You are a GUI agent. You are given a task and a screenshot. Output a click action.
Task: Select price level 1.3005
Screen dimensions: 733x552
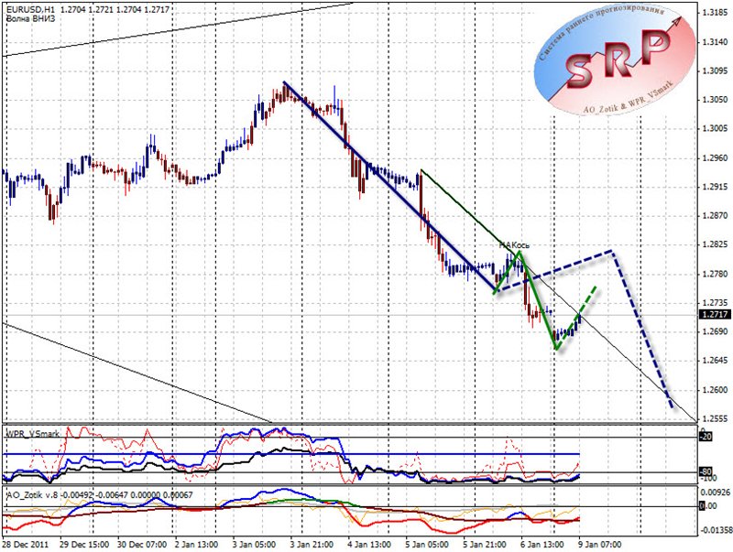pyautogui.click(x=715, y=129)
